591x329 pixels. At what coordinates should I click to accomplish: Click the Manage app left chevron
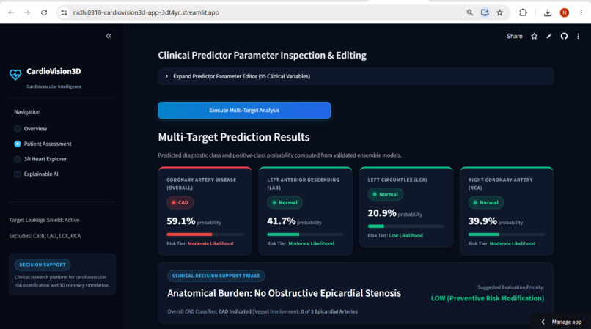click(543, 322)
